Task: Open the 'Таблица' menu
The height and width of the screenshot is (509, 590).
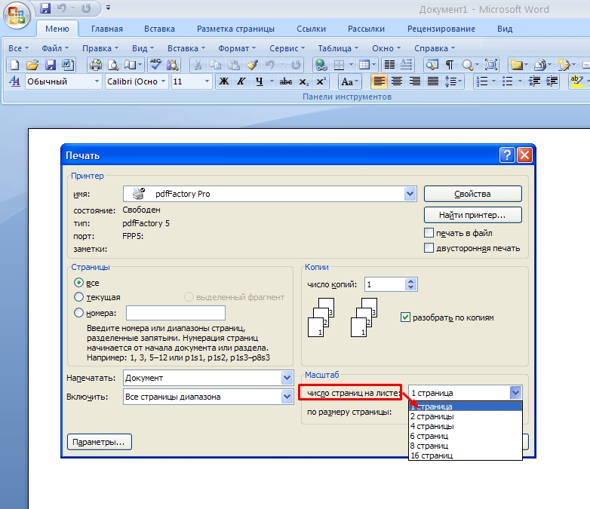Action: tap(338, 48)
